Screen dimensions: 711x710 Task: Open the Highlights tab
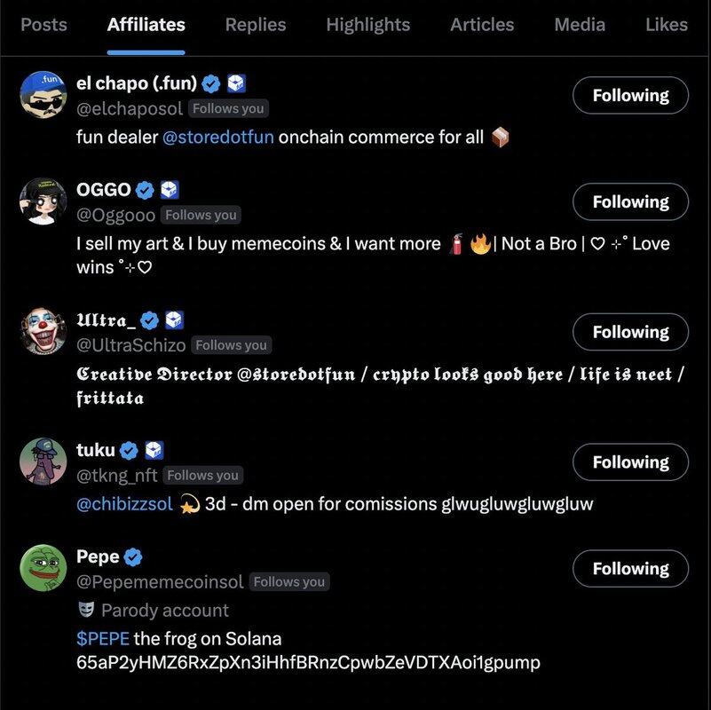coord(367,25)
